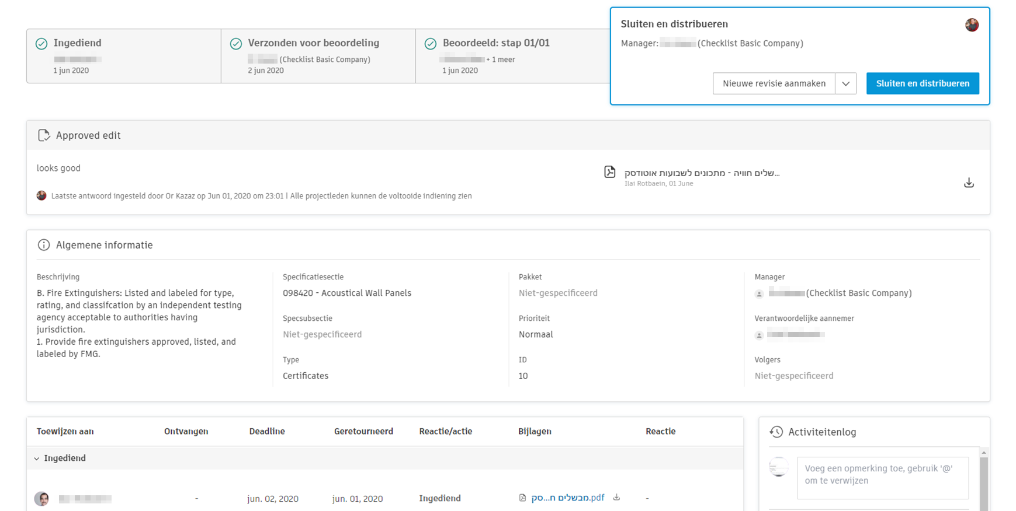Click the Beoordeeld stap 01/01 checkmark icon
This screenshot has height=511, width=1016.
tap(431, 44)
